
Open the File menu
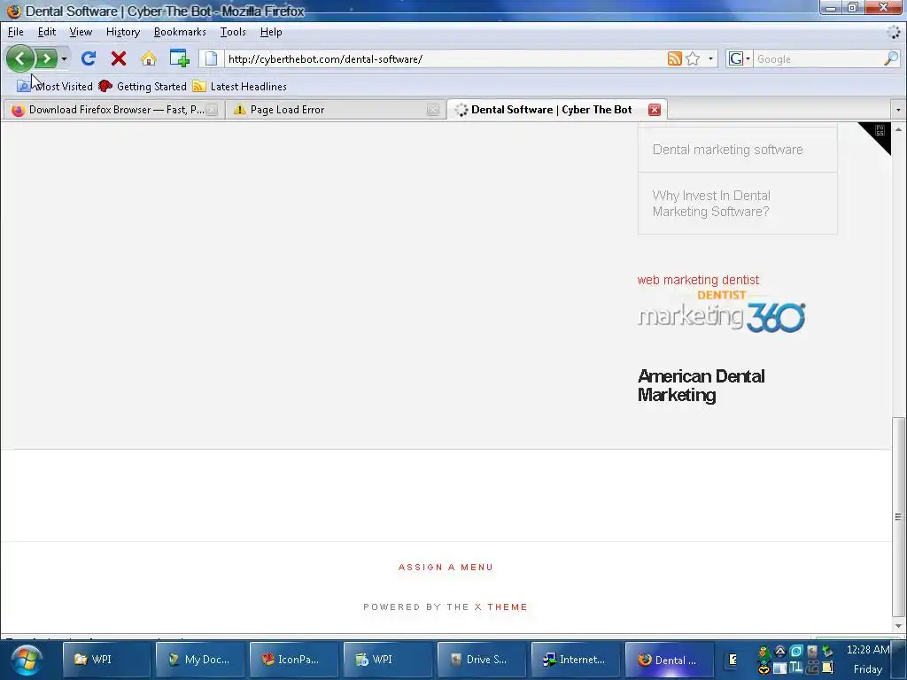point(16,32)
